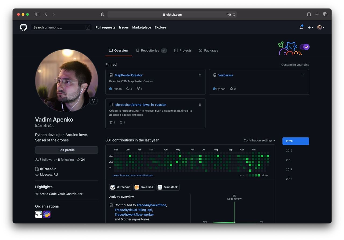The image size is (344, 240).
Task: Open the notifications bell
Action: pos(301,27)
